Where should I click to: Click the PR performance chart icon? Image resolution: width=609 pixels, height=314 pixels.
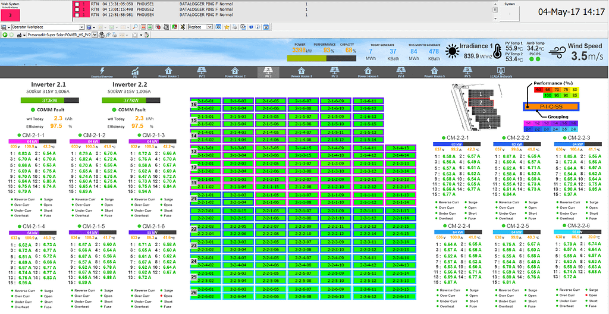(x=135, y=72)
